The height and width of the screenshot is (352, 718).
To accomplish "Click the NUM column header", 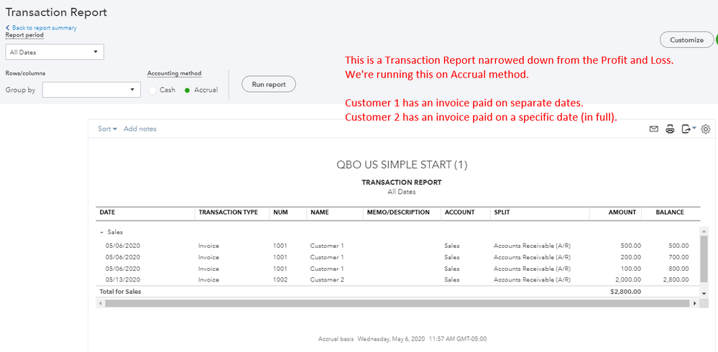I will point(280,213).
